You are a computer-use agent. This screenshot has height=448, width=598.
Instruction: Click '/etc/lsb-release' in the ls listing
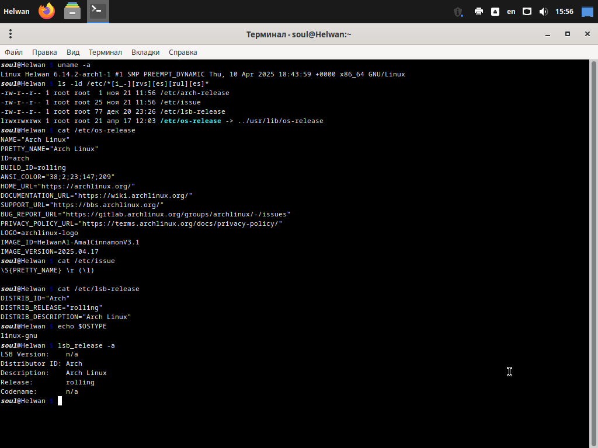pos(193,111)
